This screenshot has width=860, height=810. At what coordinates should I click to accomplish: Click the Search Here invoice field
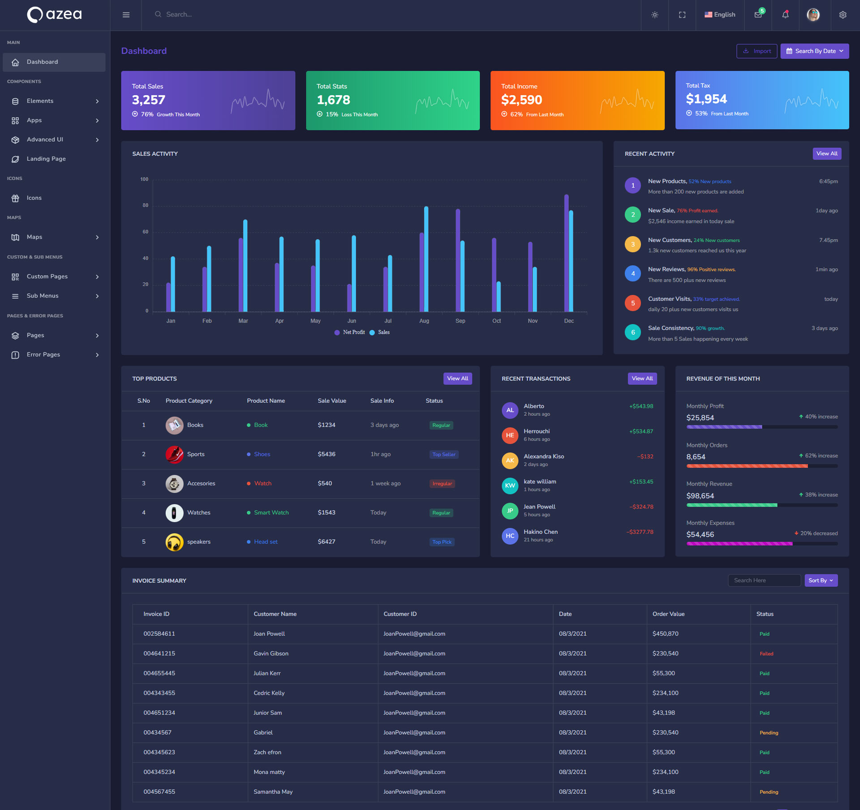coord(764,581)
